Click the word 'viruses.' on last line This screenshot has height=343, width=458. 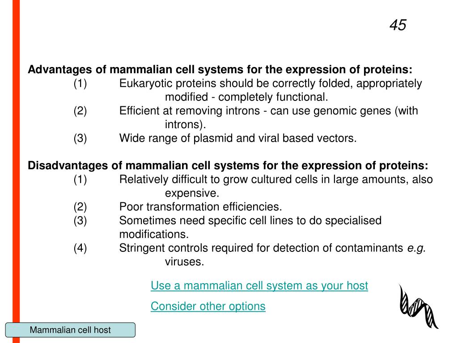coord(184,262)
